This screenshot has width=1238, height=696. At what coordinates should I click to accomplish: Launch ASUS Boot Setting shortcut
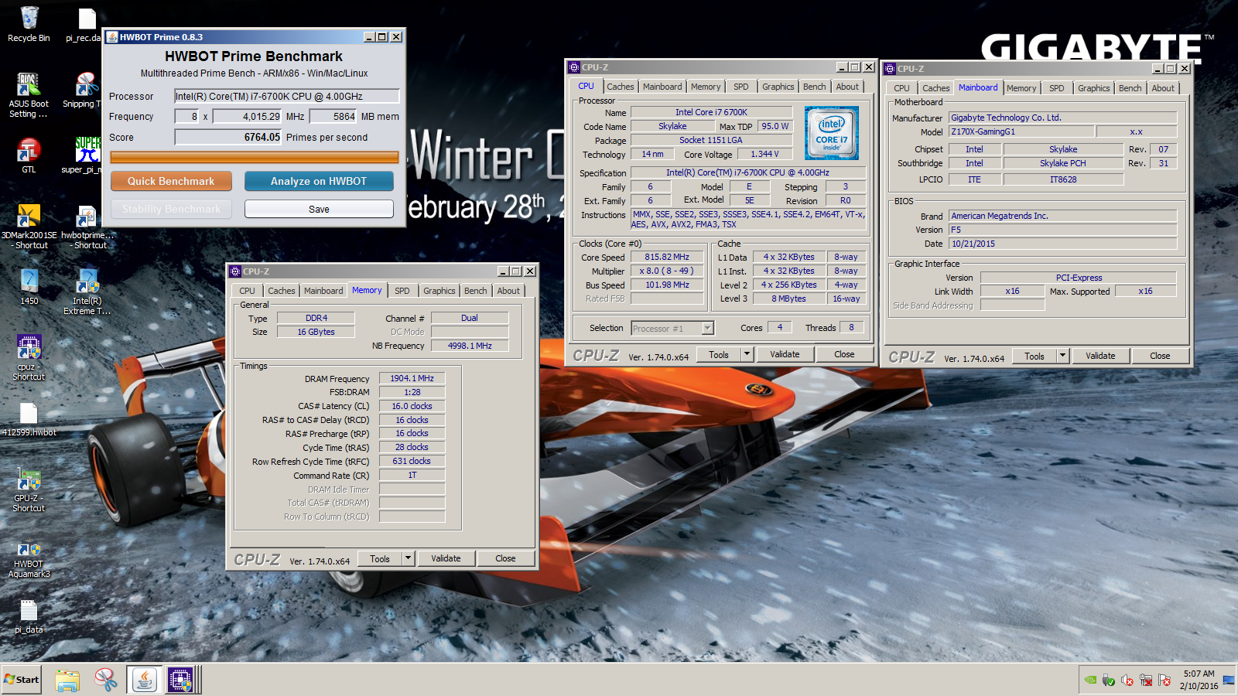29,94
